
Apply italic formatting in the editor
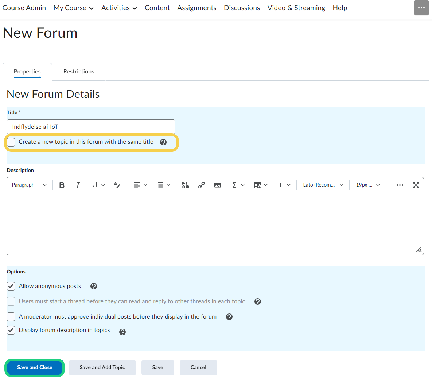(x=78, y=185)
